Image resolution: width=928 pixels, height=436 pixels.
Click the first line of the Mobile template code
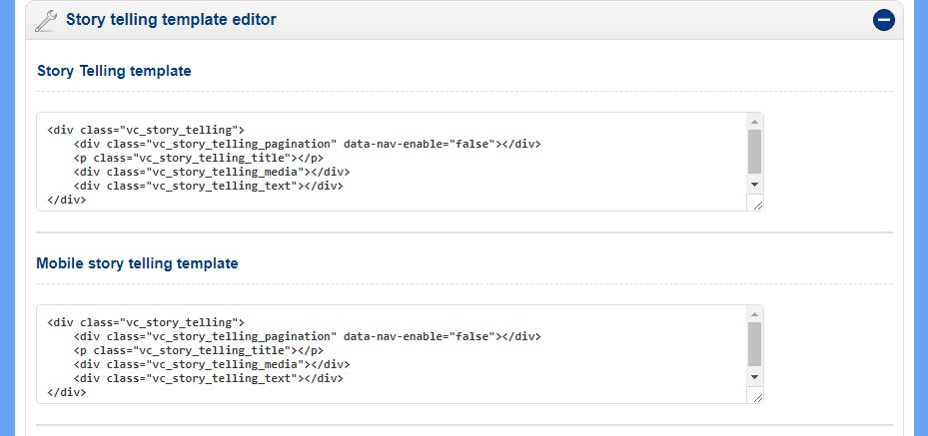[145, 322]
